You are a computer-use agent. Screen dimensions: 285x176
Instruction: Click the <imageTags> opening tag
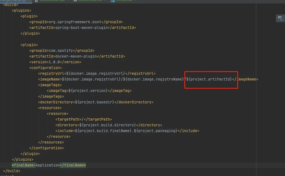[50, 85]
